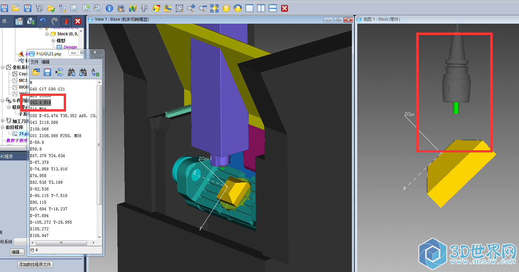Click the fit view arrows icon

[214, 8]
